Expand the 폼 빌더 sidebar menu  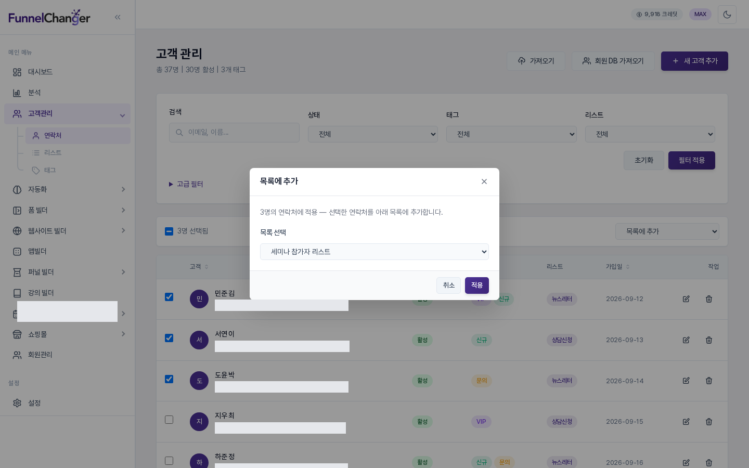(67, 211)
